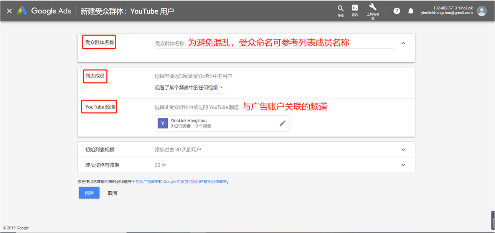Screen dimensions: 495x233
Task: Click the 30 天 membership duration value
Action: click(160, 165)
